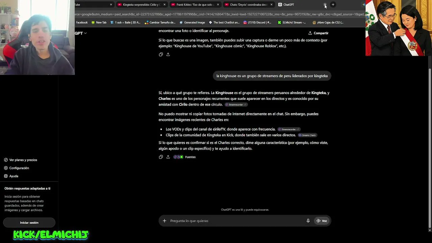Share the reply mentioning Kinghouse Roblox

click(168, 54)
